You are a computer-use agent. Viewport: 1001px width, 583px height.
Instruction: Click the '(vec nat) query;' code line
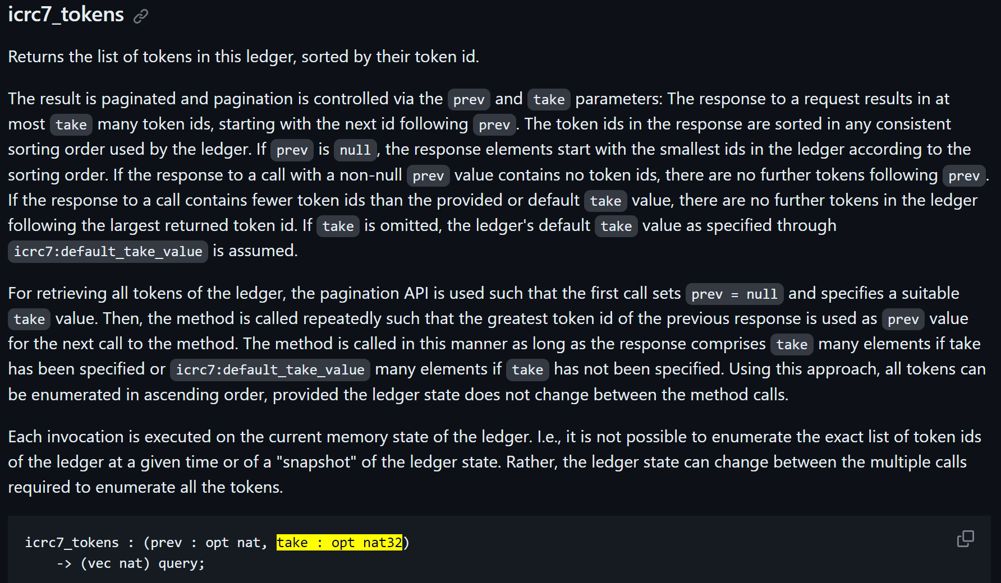143,563
